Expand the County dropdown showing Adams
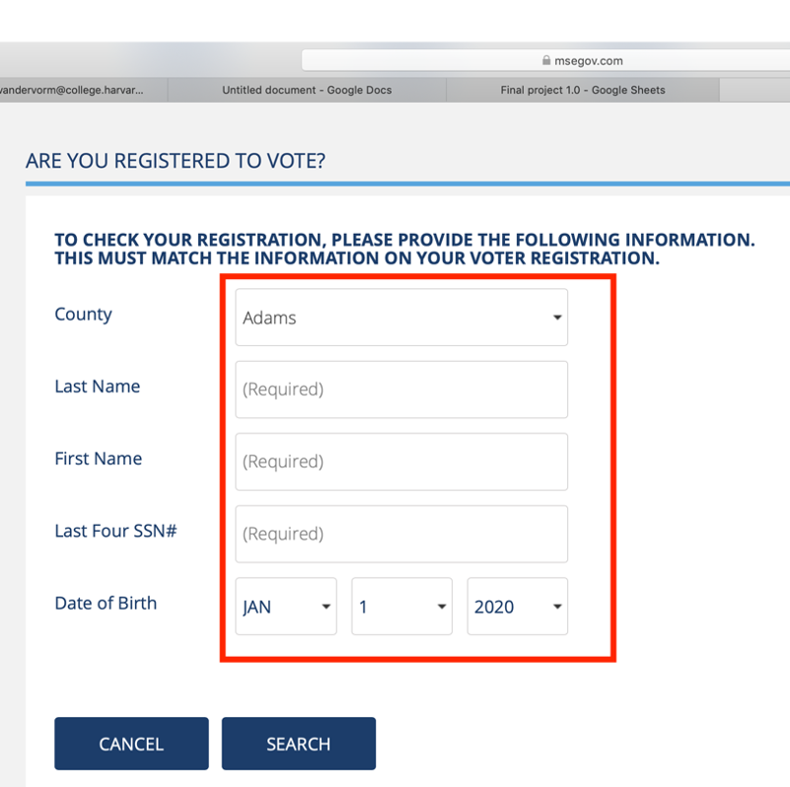This screenshot has height=787, width=790. tap(401, 318)
